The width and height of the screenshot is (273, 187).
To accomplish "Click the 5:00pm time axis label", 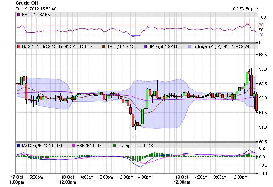I will click(x=36, y=177).
